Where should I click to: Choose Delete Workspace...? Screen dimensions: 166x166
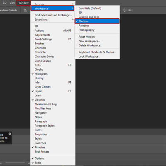pyautogui.click(x=97, y=45)
